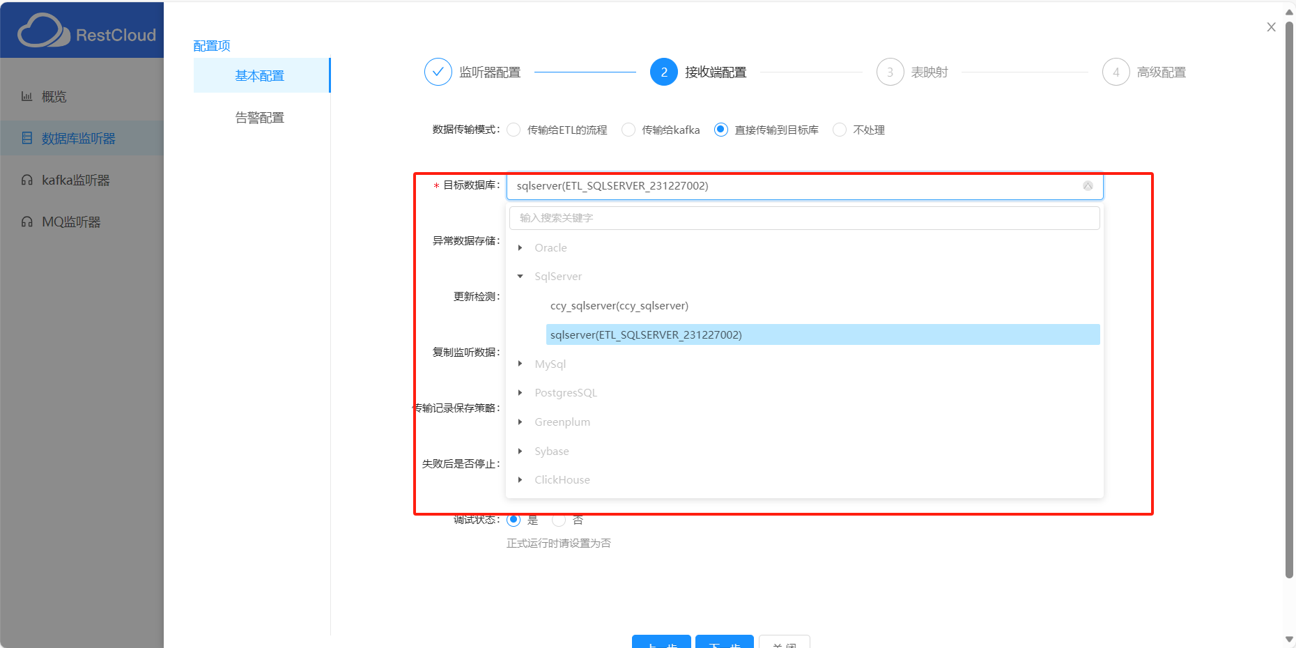Click the Sybase category label
Viewport: 1296px width, 648px height.
click(x=552, y=452)
